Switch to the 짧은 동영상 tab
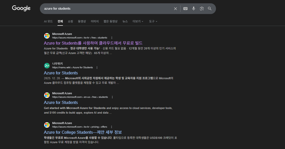The image size is (285, 149). point(110,21)
